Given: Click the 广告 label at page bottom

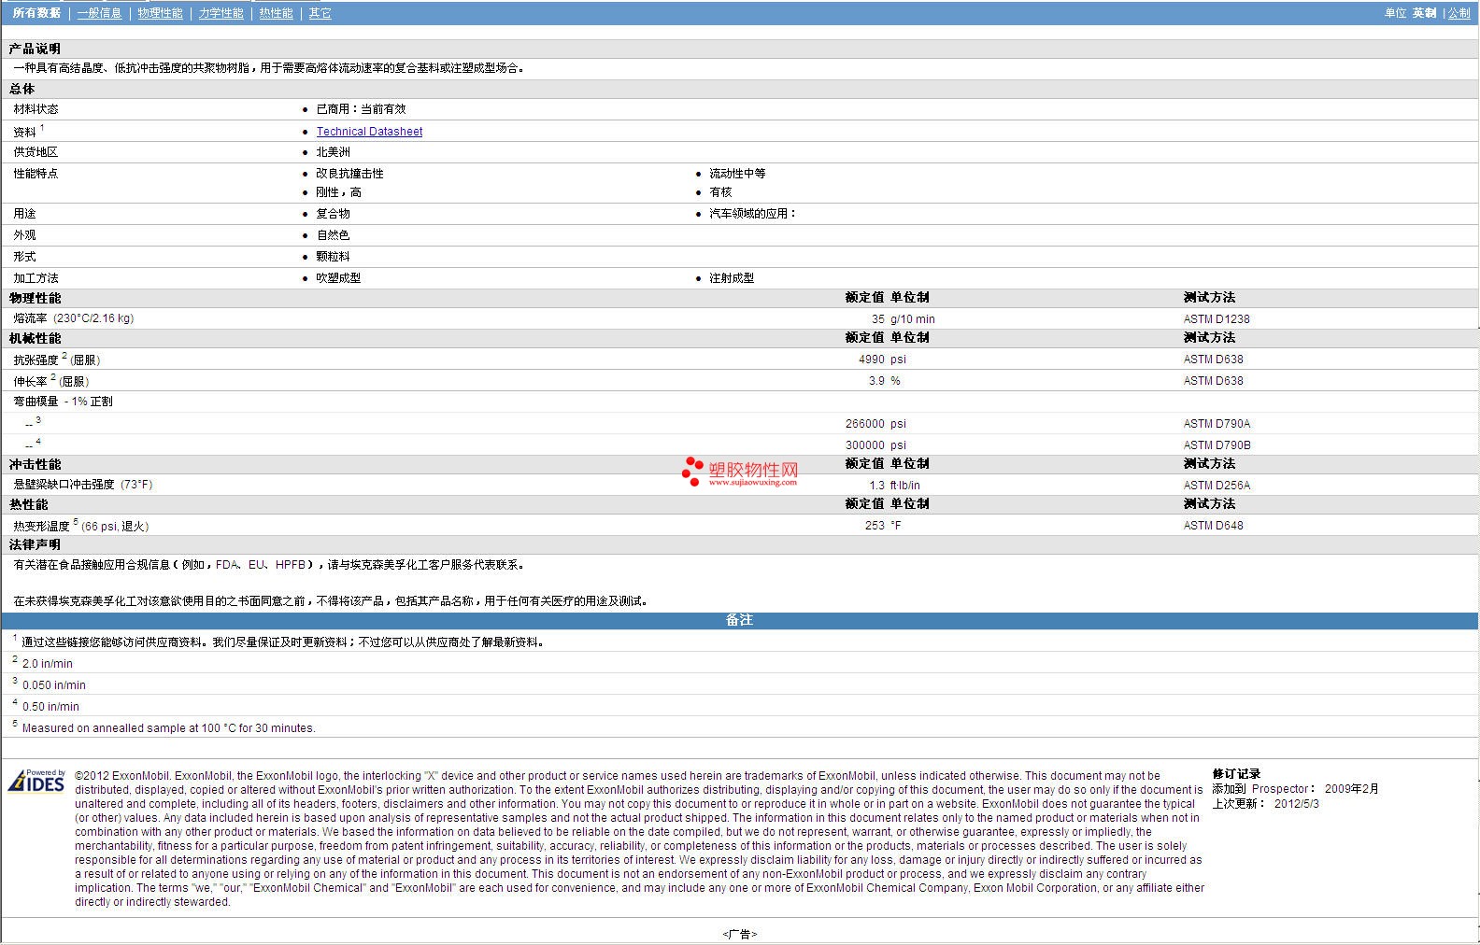Looking at the screenshot, I should click(x=739, y=934).
